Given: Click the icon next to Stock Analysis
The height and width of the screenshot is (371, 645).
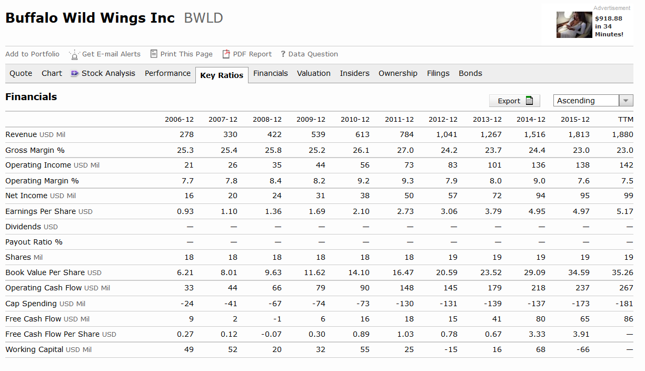Looking at the screenshot, I should click(x=75, y=74).
